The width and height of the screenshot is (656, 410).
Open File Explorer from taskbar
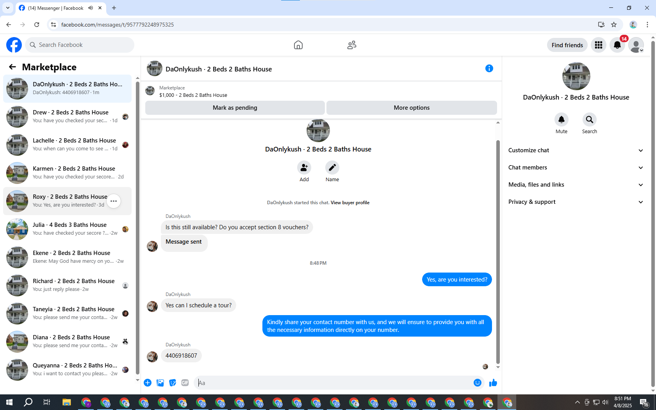pos(66,402)
